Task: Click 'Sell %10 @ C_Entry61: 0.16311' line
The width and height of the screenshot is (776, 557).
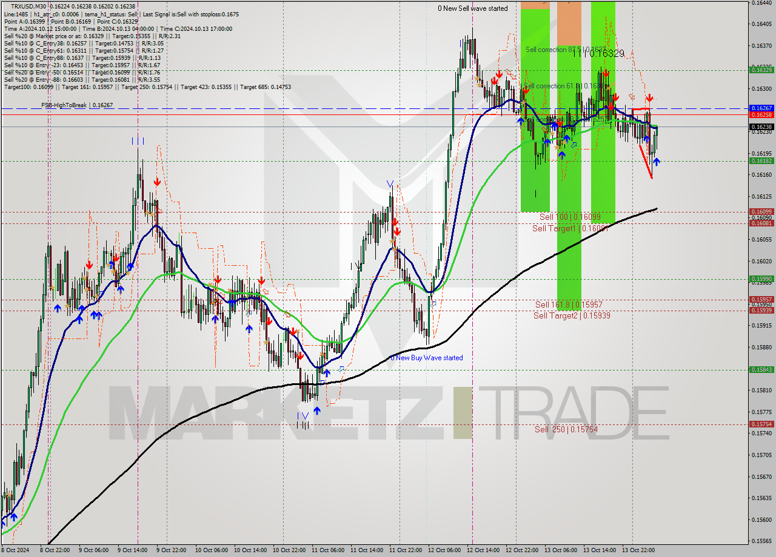Action: click(x=83, y=50)
